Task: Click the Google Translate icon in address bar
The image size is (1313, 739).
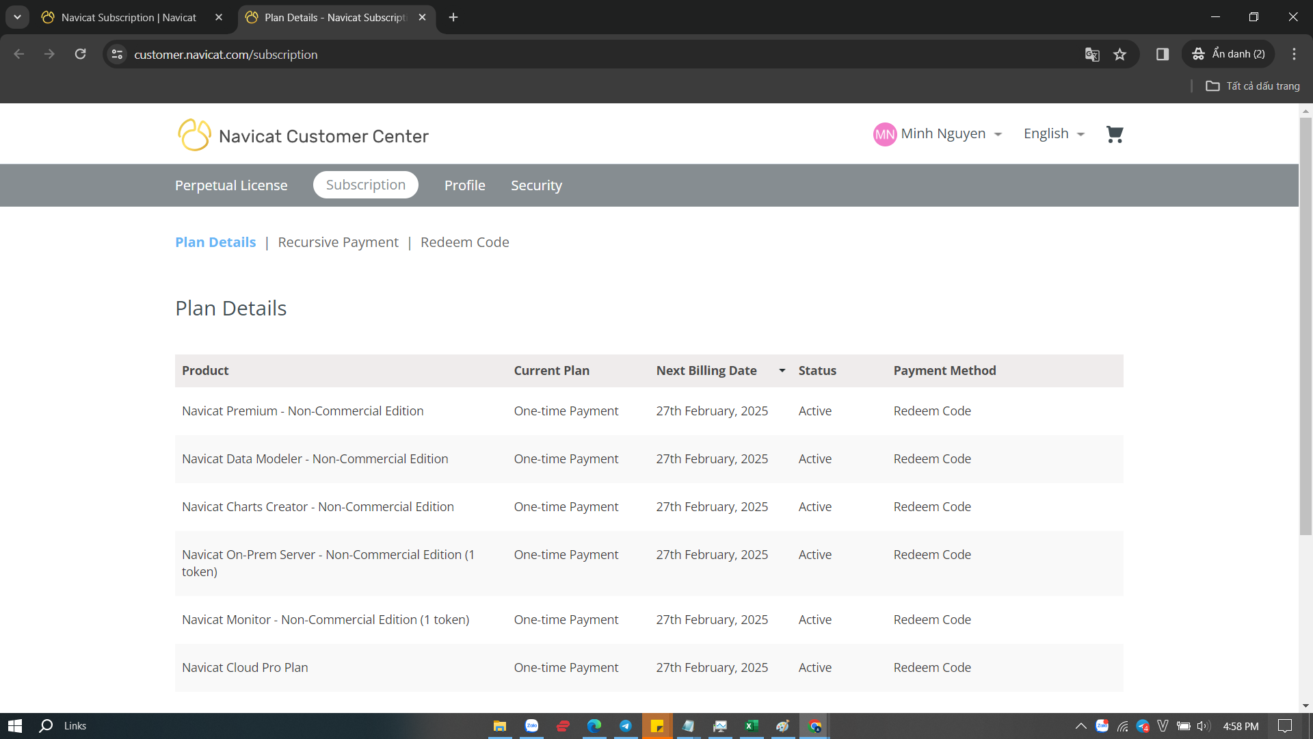Action: tap(1092, 54)
